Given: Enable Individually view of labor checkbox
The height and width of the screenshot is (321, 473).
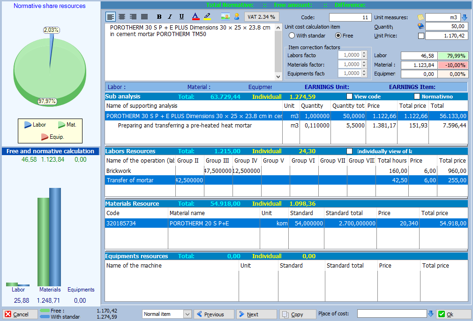Looking at the screenshot, I should [x=349, y=151].
